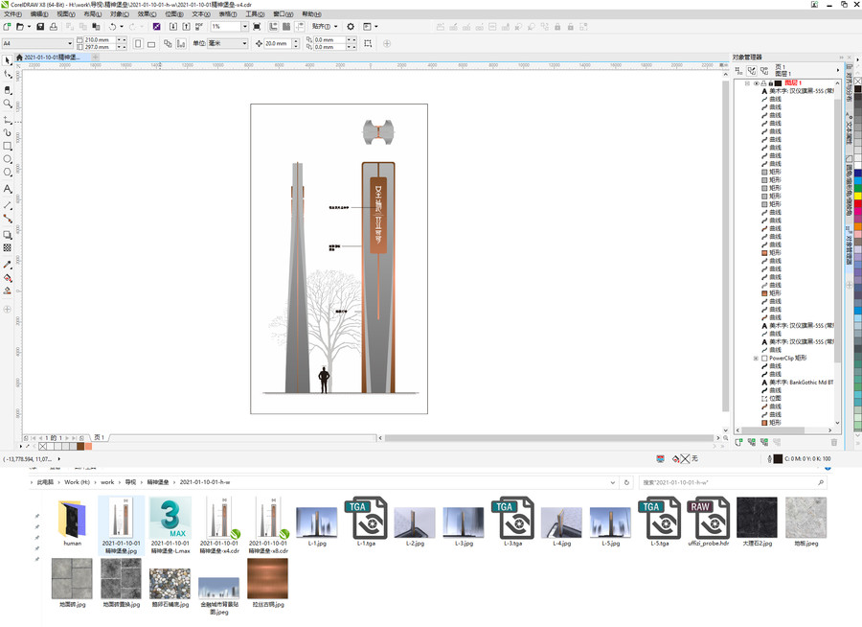
Task: Toggle edit across layers in Object Manager
Action: pos(752,70)
